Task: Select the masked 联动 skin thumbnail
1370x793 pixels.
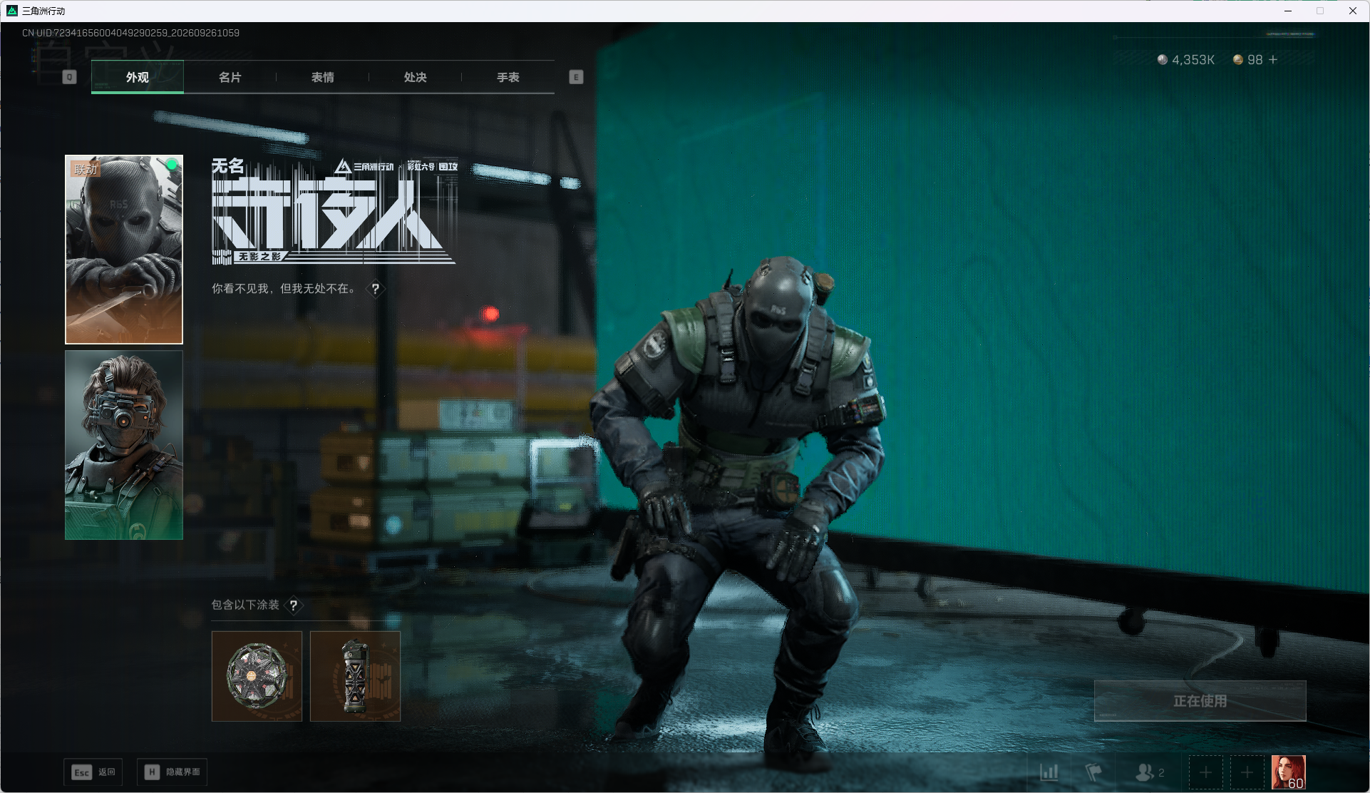Action: point(124,250)
